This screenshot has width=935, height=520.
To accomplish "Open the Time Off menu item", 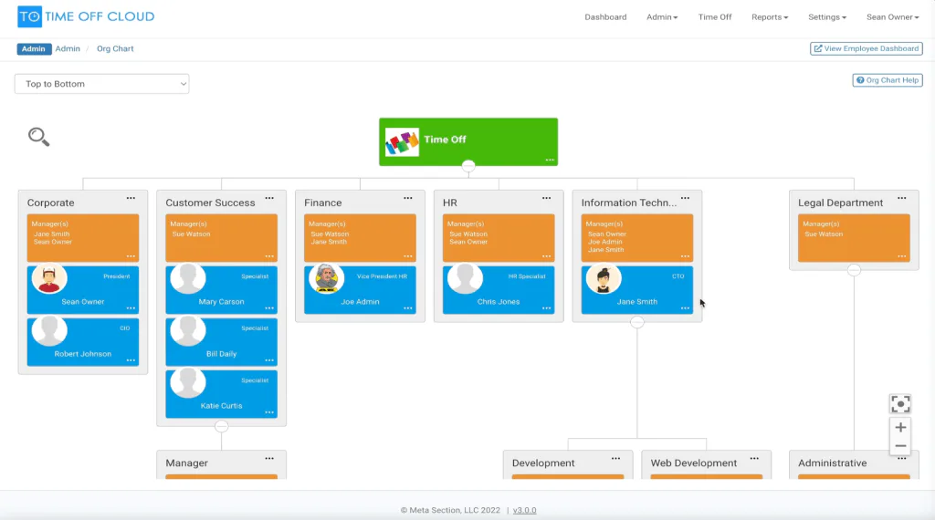I will (714, 17).
